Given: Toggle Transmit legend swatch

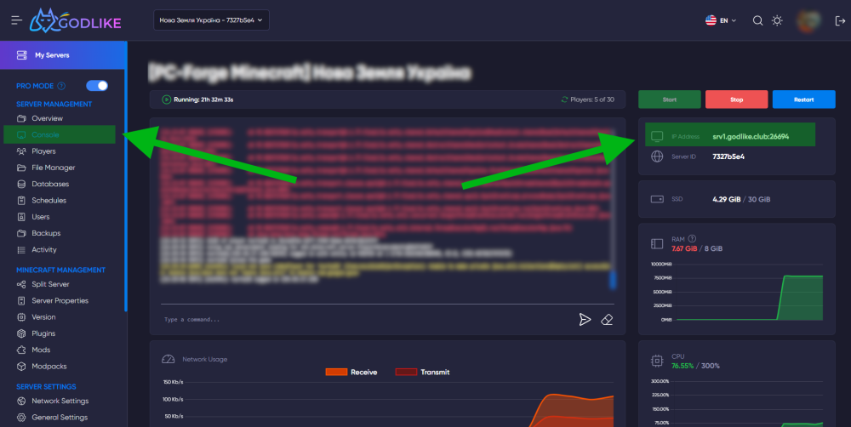Looking at the screenshot, I should 406,373.
